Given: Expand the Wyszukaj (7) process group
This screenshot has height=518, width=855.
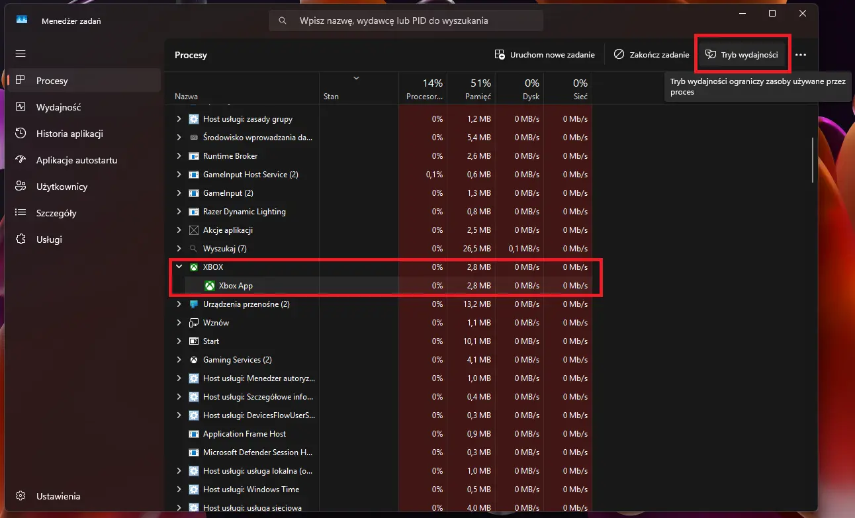Looking at the screenshot, I should coord(179,249).
